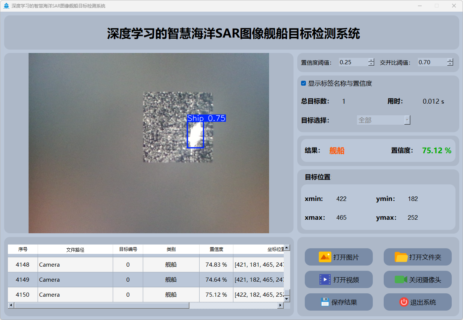Expand the 目标选择 dropdown
463x320 pixels.
pos(407,120)
